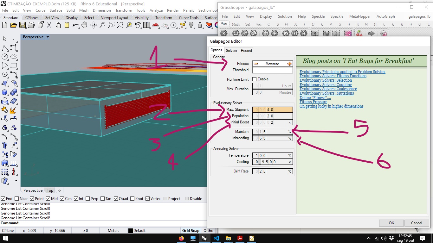Toggle the Point osnap checkbox
433x243 pixels.
tap(32, 199)
